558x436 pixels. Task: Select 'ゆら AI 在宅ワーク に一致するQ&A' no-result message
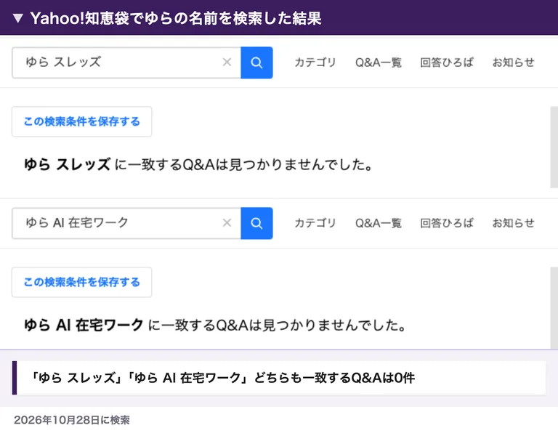pyautogui.click(x=215, y=325)
